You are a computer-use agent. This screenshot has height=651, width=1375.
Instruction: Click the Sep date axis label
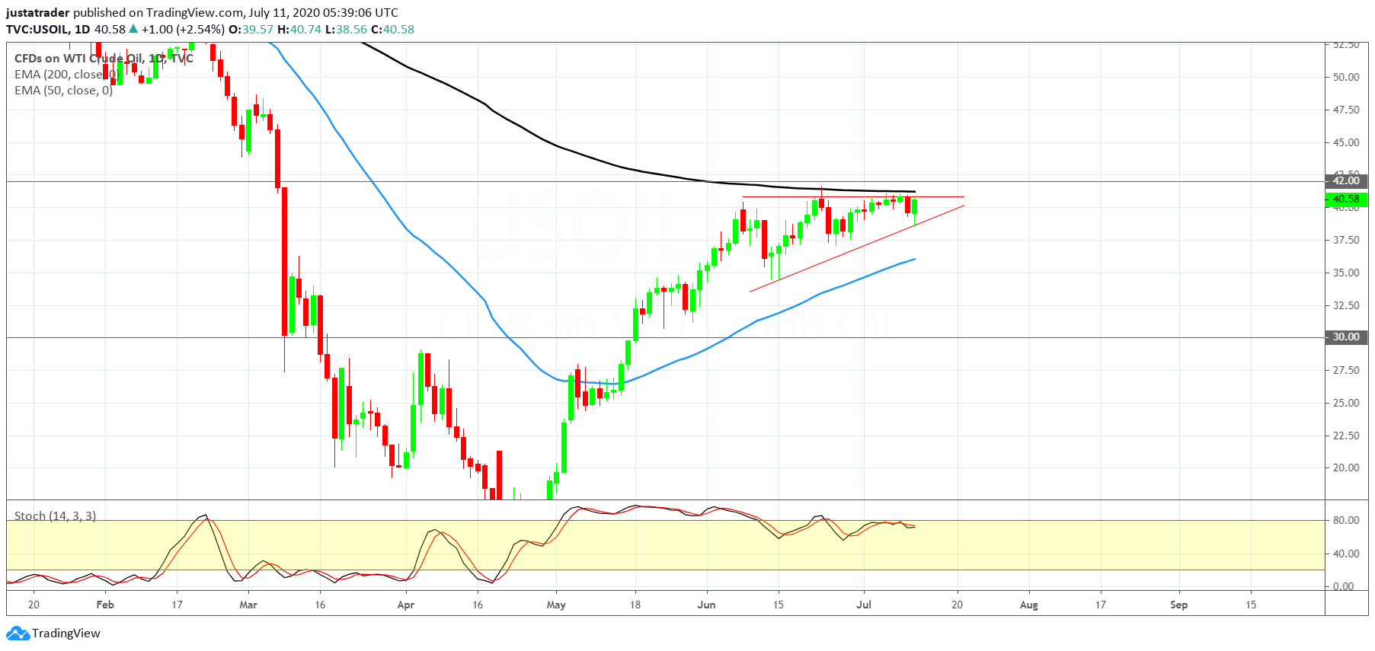click(1179, 605)
